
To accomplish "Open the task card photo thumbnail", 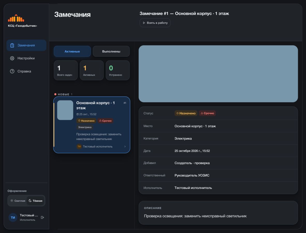I will pos(65,110).
